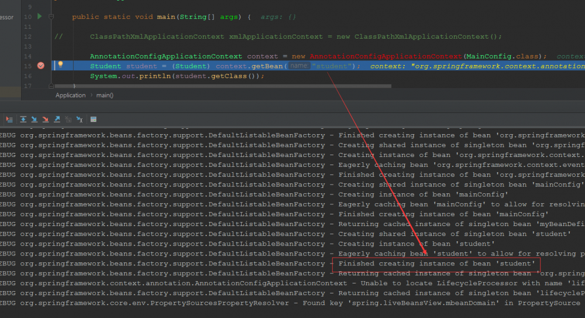The height and width of the screenshot is (318, 585).
Task: Open the Evaluate Expression calculator icon
Action: click(x=94, y=119)
